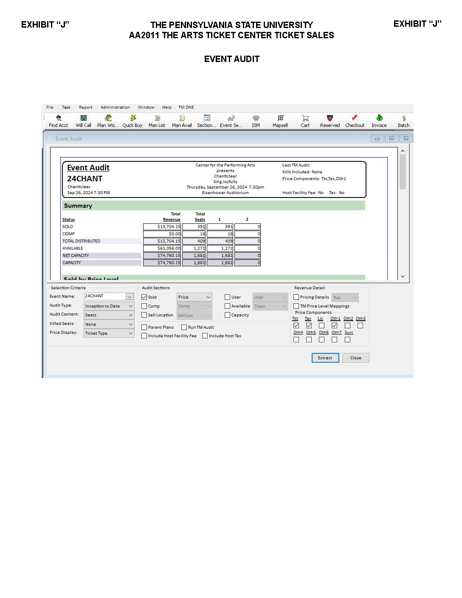Image resolution: width=462 pixels, height=598 pixels.
Task: Select the Quick Buy lightning icon
Action: tap(132, 121)
